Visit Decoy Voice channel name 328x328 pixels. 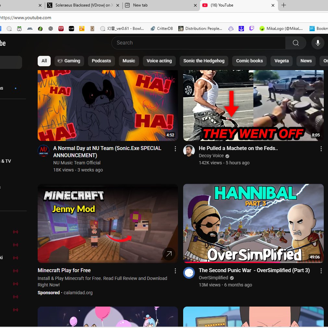click(211, 156)
